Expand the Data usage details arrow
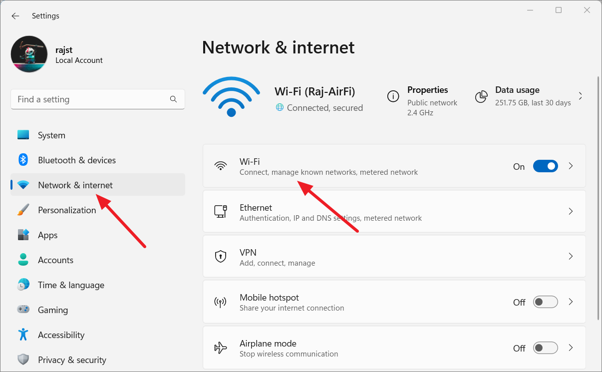This screenshot has width=602, height=372. click(x=579, y=95)
